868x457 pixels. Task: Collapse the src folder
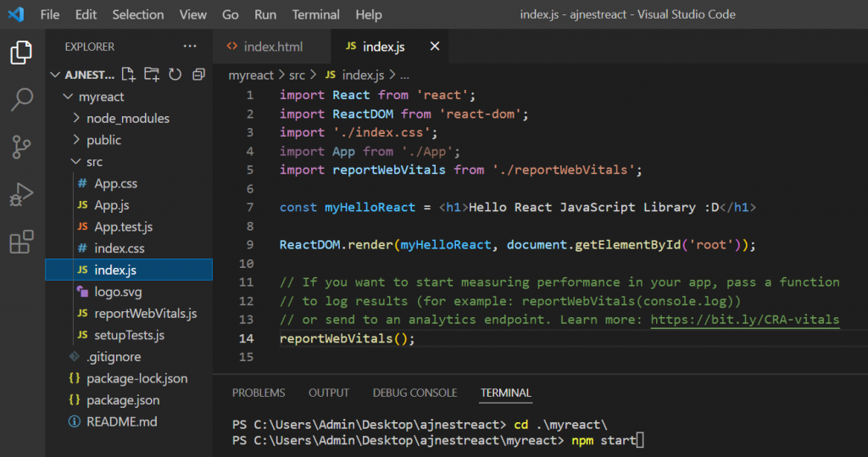[94, 162]
